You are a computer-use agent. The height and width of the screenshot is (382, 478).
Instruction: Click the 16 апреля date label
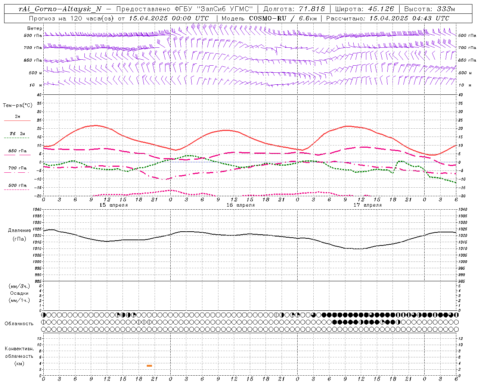click(x=240, y=205)
